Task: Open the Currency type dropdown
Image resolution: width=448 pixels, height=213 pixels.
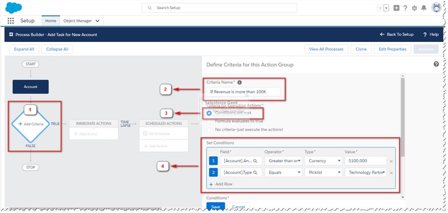Action: [x=323, y=161]
